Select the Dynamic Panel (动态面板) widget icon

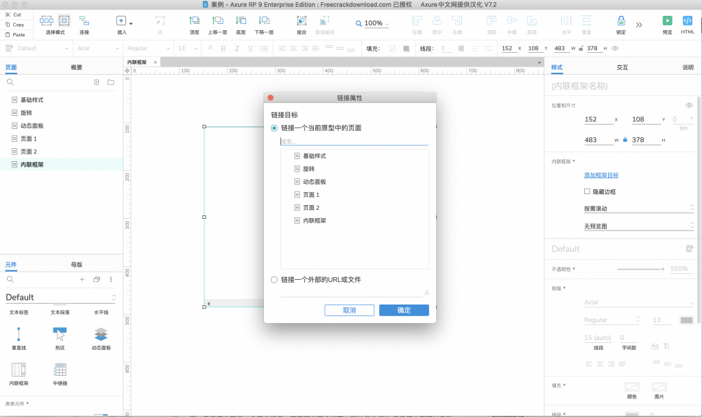(101, 334)
